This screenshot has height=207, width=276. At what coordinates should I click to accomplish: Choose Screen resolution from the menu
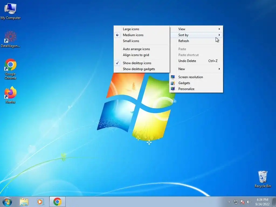click(196, 77)
